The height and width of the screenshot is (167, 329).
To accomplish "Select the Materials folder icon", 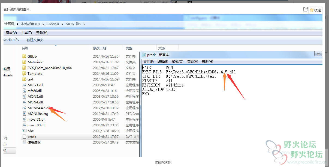I will click(x=24, y=62).
